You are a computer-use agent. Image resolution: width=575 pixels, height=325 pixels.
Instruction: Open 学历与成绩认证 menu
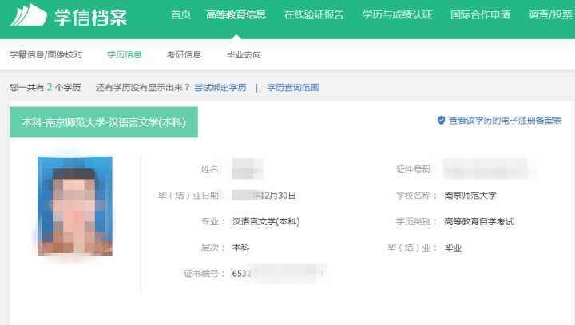[x=397, y=14]
